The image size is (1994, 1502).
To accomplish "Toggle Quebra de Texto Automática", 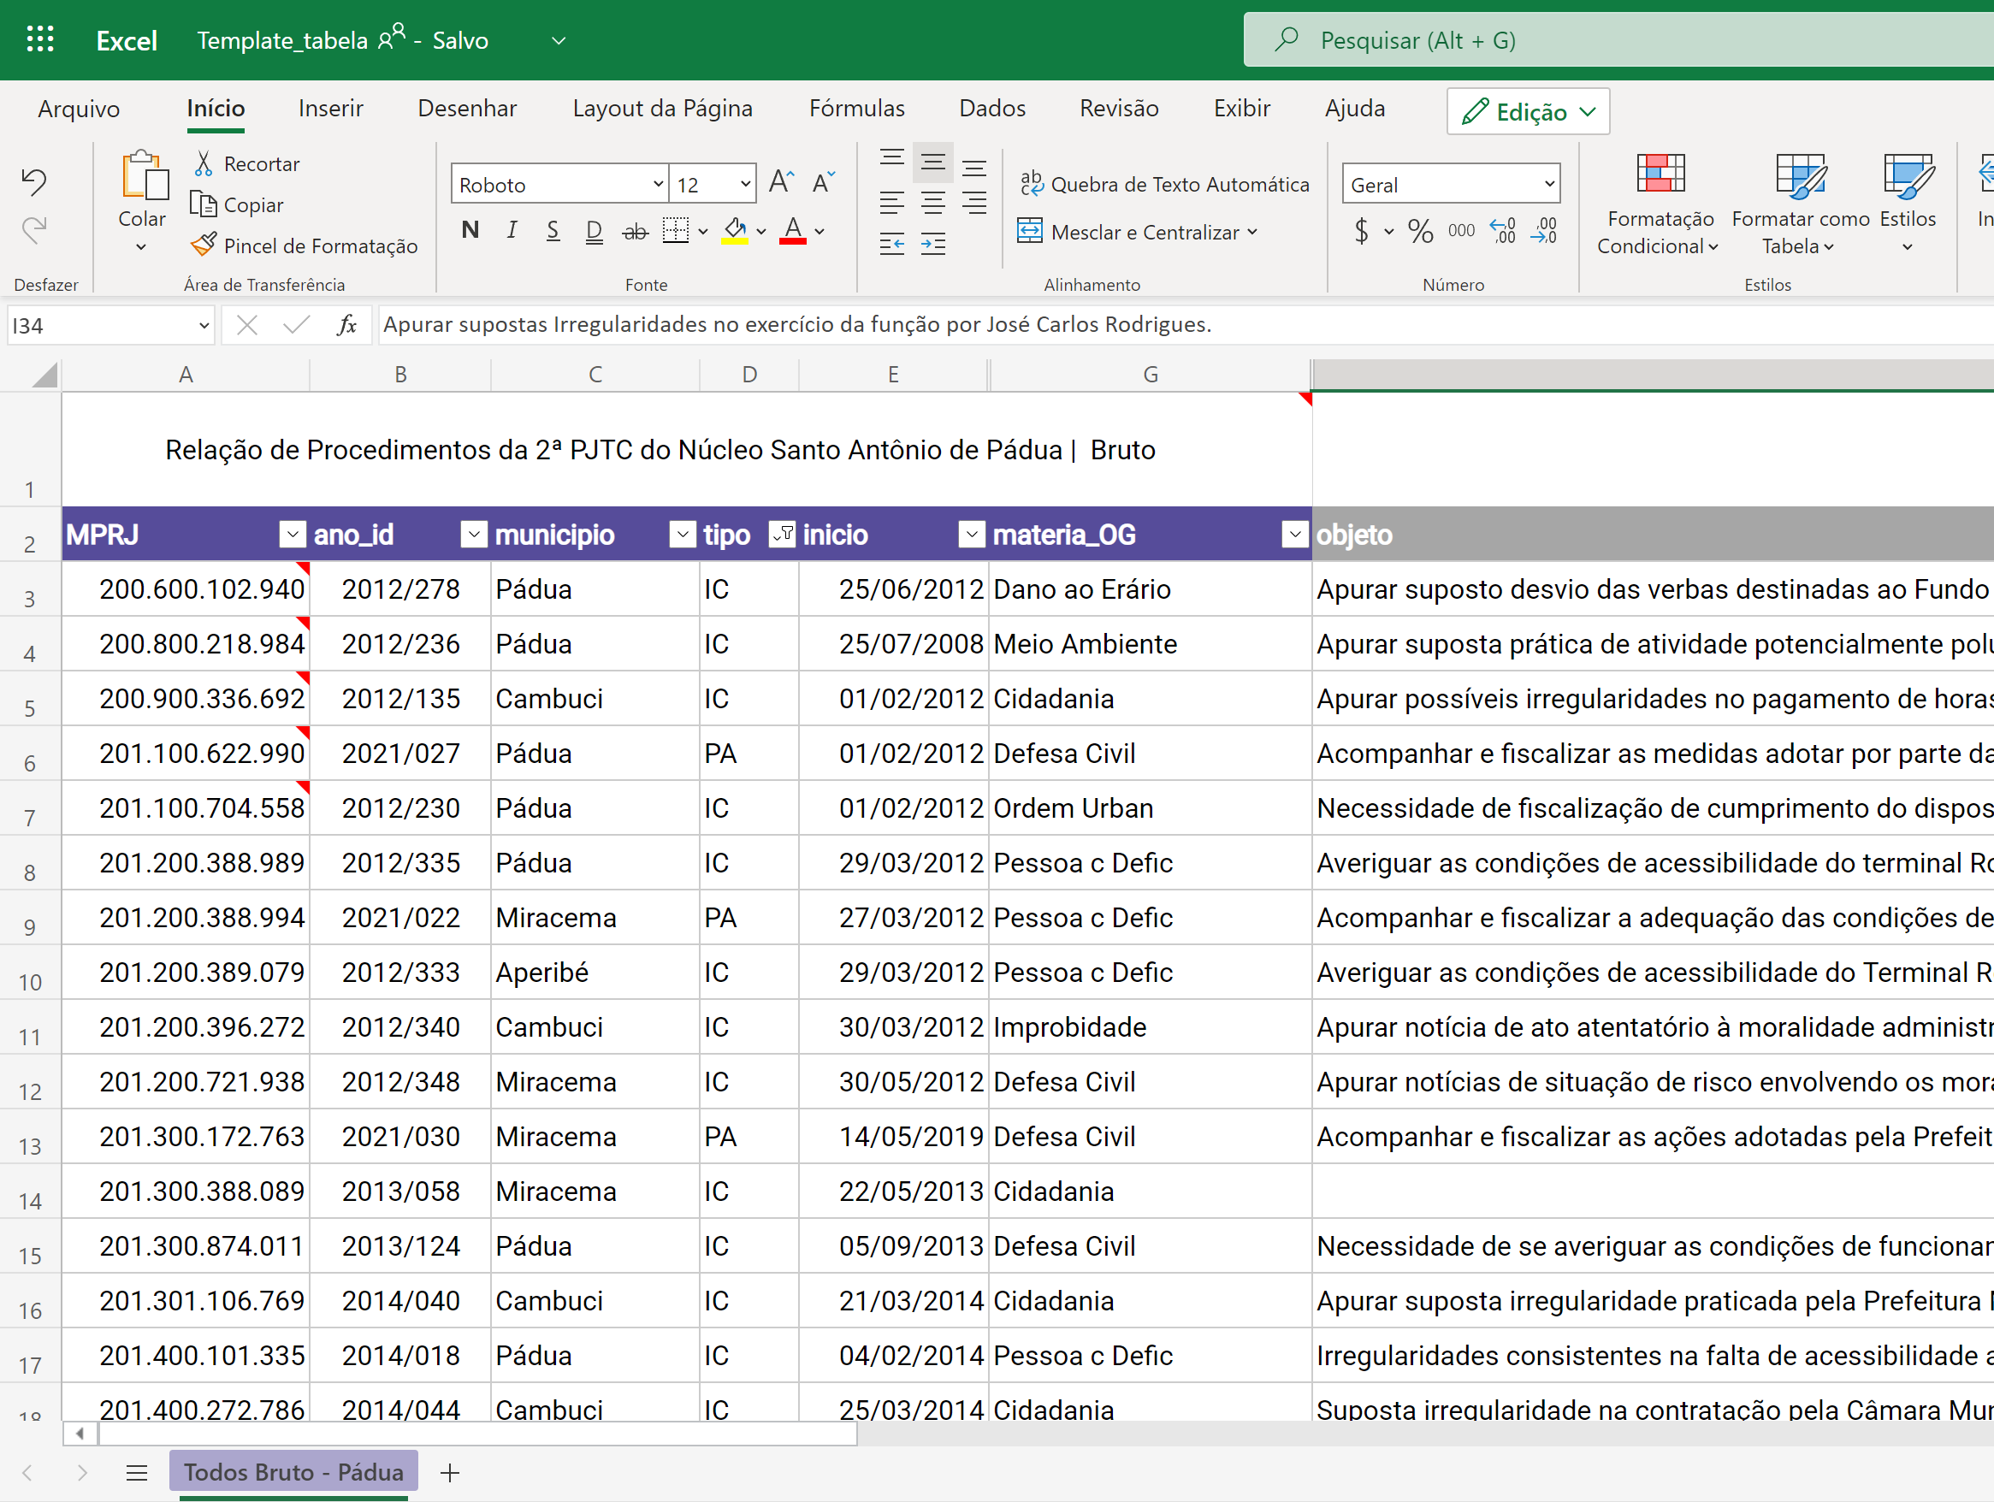I will click(x=1163, y=184).
